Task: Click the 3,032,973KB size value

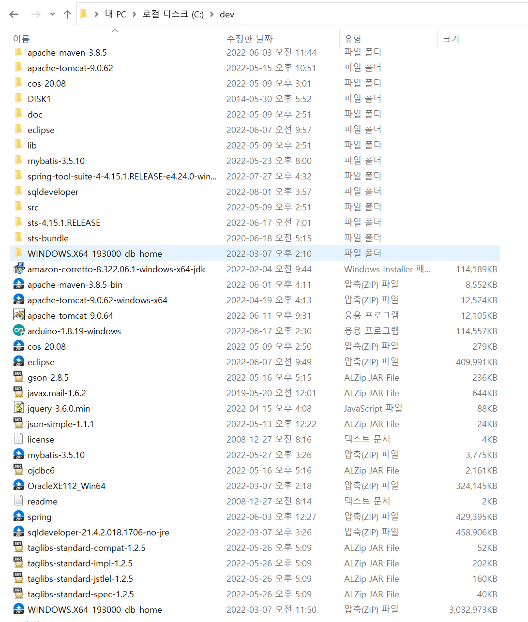Action: click(473, 610)
